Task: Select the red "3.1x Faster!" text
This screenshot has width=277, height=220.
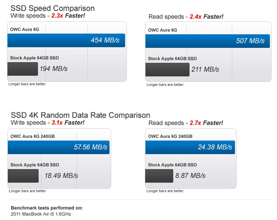Action: 67,123
